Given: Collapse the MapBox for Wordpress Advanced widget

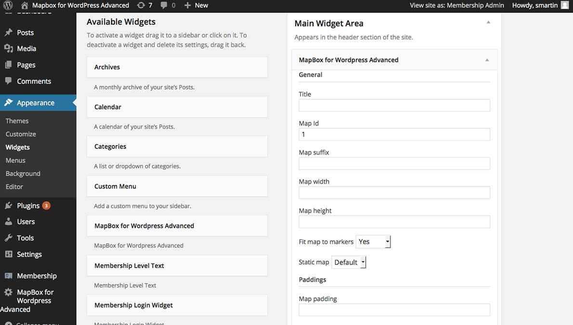Looking at the screenshot, I should [x=487, y=60].
